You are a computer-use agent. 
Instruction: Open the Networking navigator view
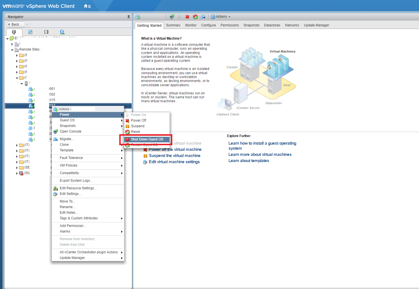(x=62, y=32)
